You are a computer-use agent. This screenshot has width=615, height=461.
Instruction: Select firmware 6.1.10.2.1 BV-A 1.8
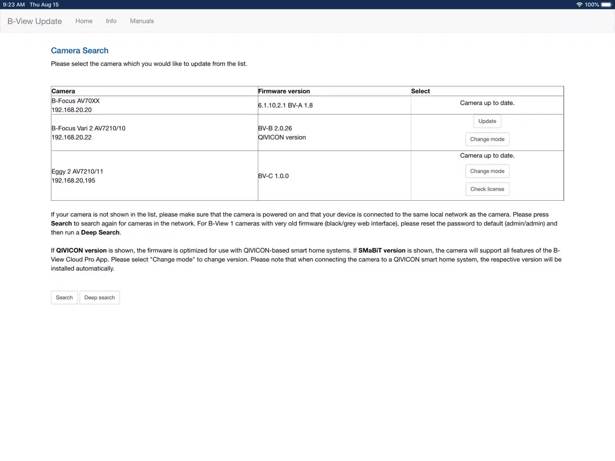(x=285, y=106)
